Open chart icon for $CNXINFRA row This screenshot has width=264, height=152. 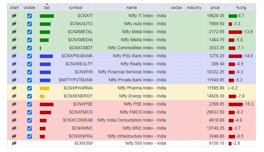(x=14, y=137)
